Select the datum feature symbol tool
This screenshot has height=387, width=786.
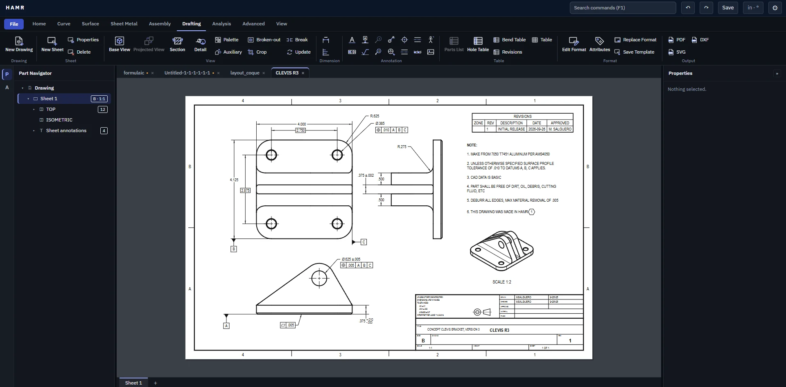coord(365,40)
